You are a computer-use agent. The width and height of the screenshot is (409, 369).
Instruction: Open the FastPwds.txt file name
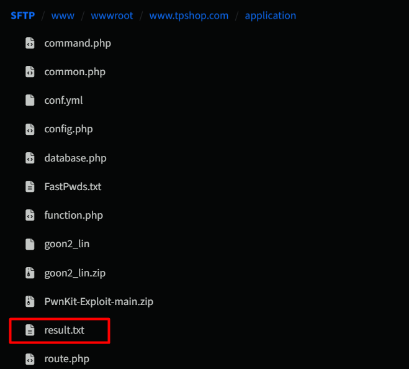click(73, 187)
